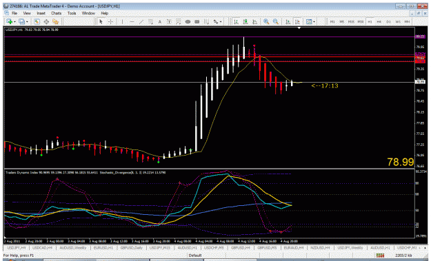Select the Text 'A' tool

tap(160, 21)
